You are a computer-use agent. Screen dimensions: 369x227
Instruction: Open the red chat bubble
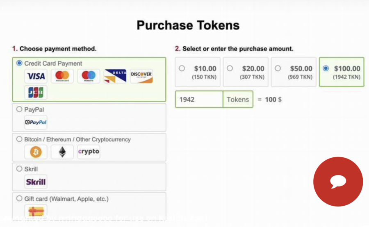338,182
